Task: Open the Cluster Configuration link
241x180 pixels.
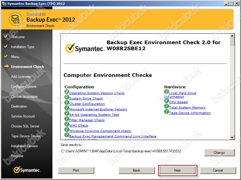Action: (87, 104)
